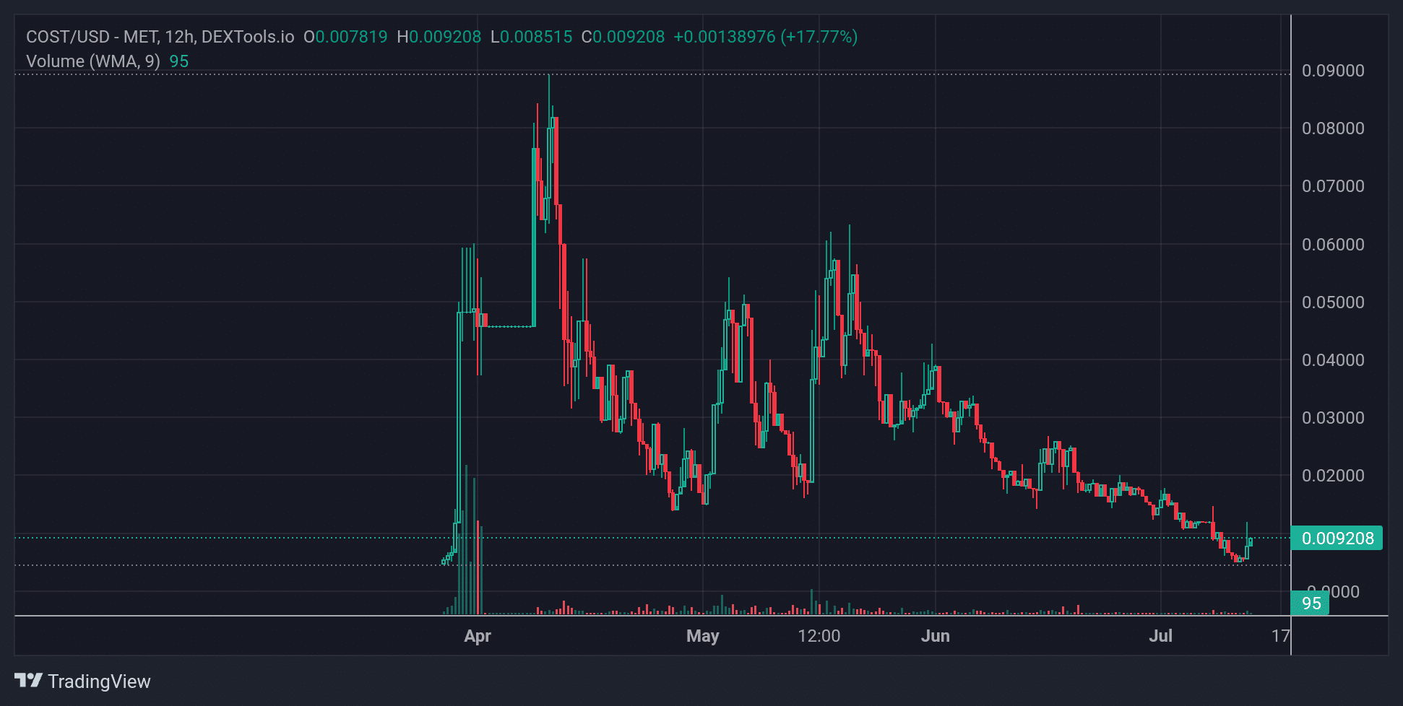Click the TradingView logo link

coord(82,681)
